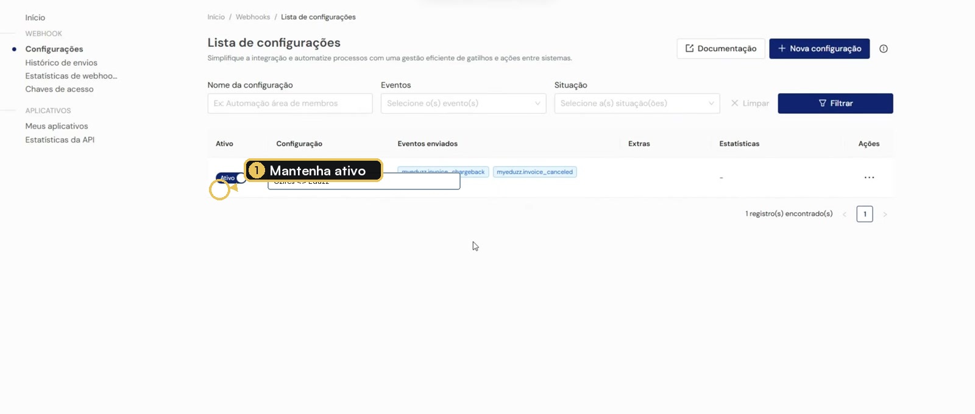This screenshot has height=414, width=975.
Task: Go to the next page arrow
Action: [885, 214]
